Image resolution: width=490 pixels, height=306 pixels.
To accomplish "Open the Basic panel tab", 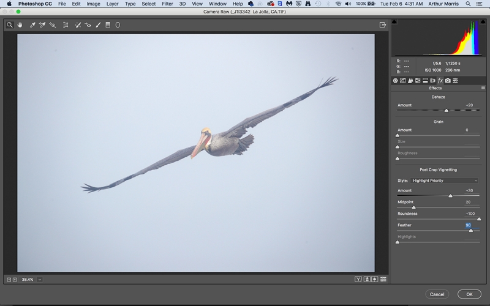I will pyautogui.click(x=395, y=81).
